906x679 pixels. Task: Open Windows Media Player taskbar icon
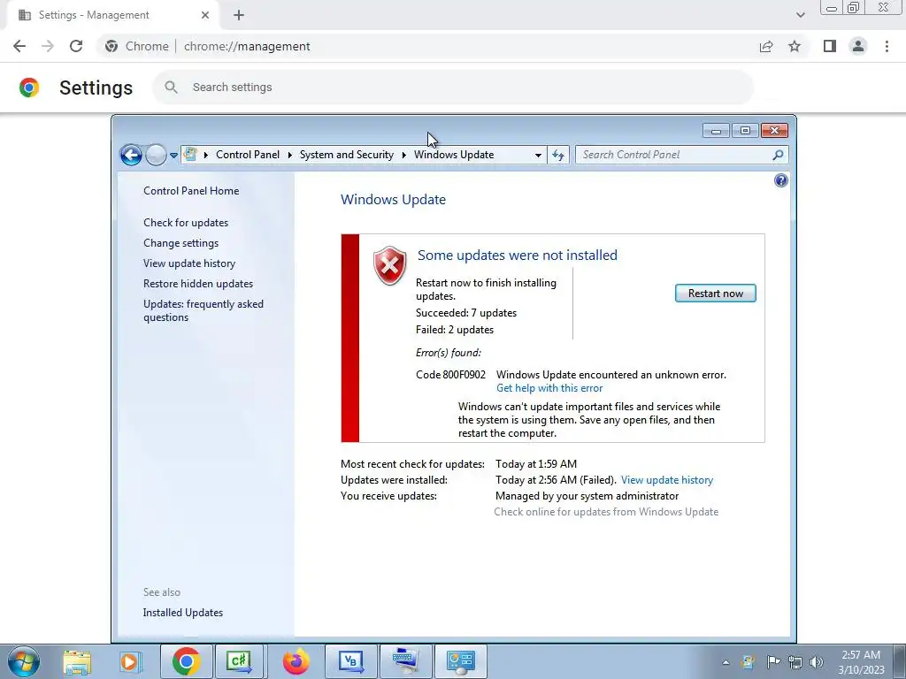tap(130, 661)
